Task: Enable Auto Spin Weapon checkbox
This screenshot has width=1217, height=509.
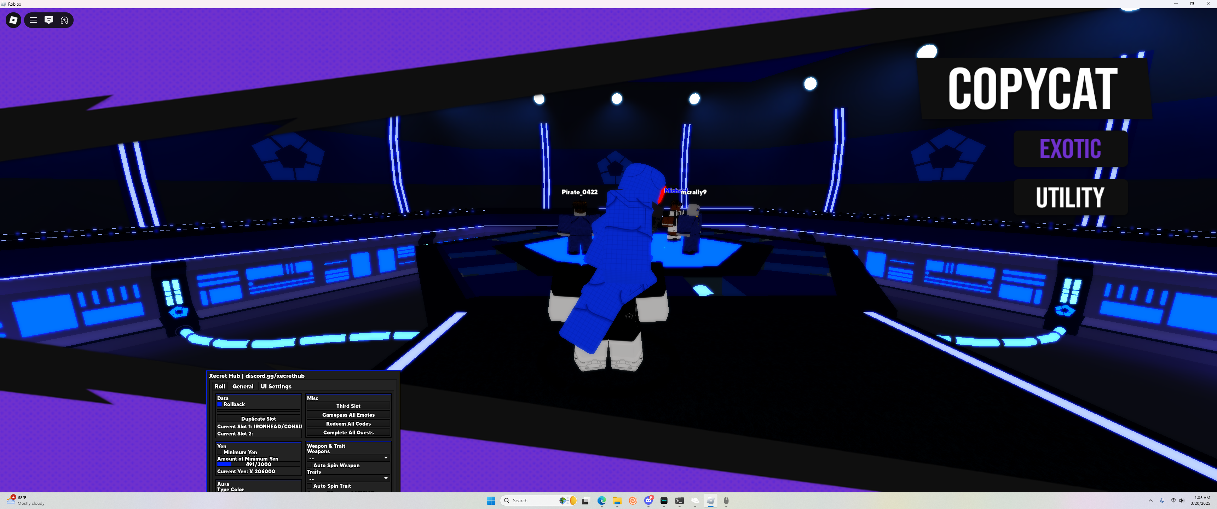Action: (x=310, y=466)
